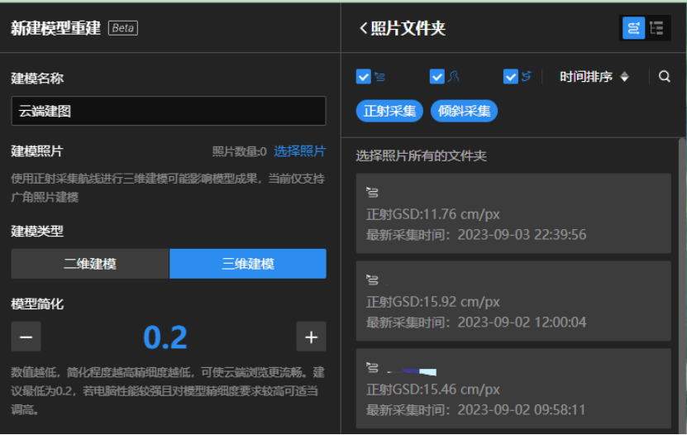Click route icon on 15.92 cm/px folder
This screenshot has width=687, height=435.
pos(372,280)
